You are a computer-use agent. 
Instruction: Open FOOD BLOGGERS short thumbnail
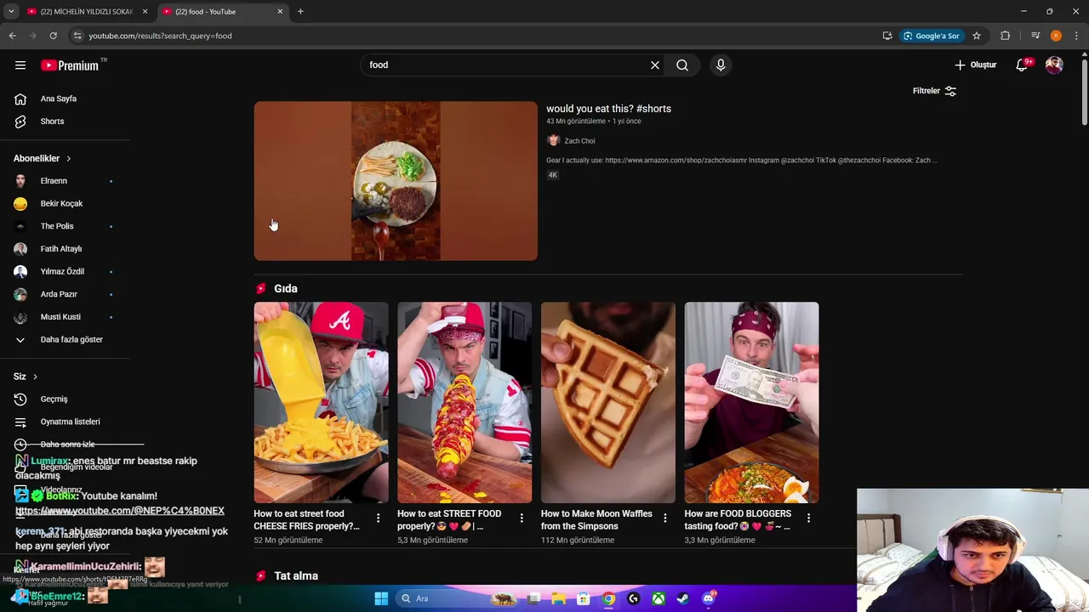pos(752,403)
